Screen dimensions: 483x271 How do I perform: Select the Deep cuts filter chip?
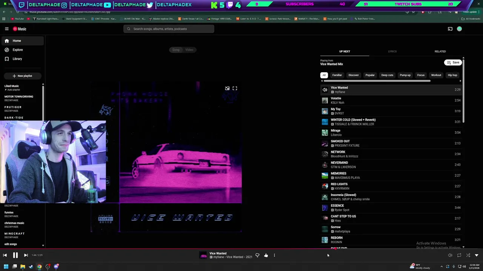(x=387, y=75)
